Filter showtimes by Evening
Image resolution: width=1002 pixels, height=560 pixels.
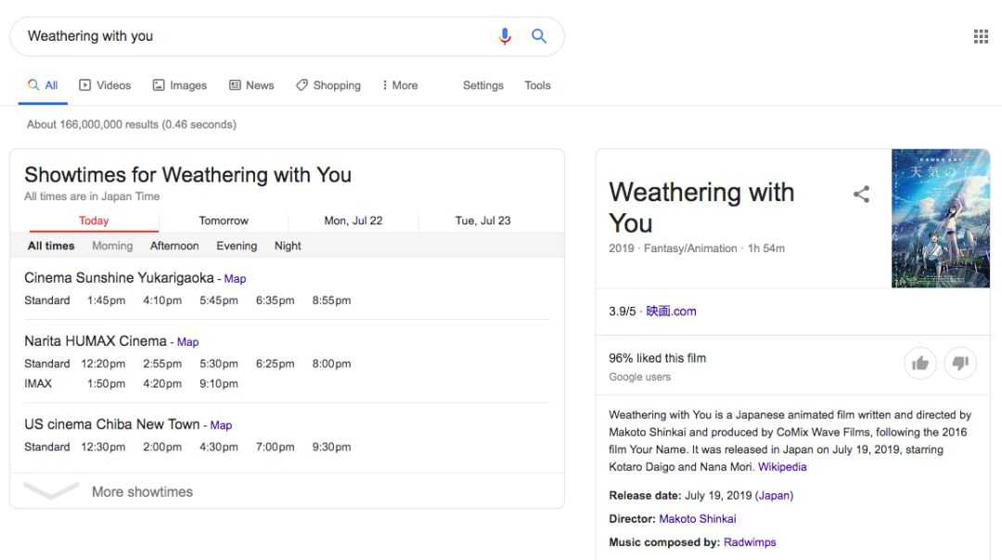(x=237, y=246)
